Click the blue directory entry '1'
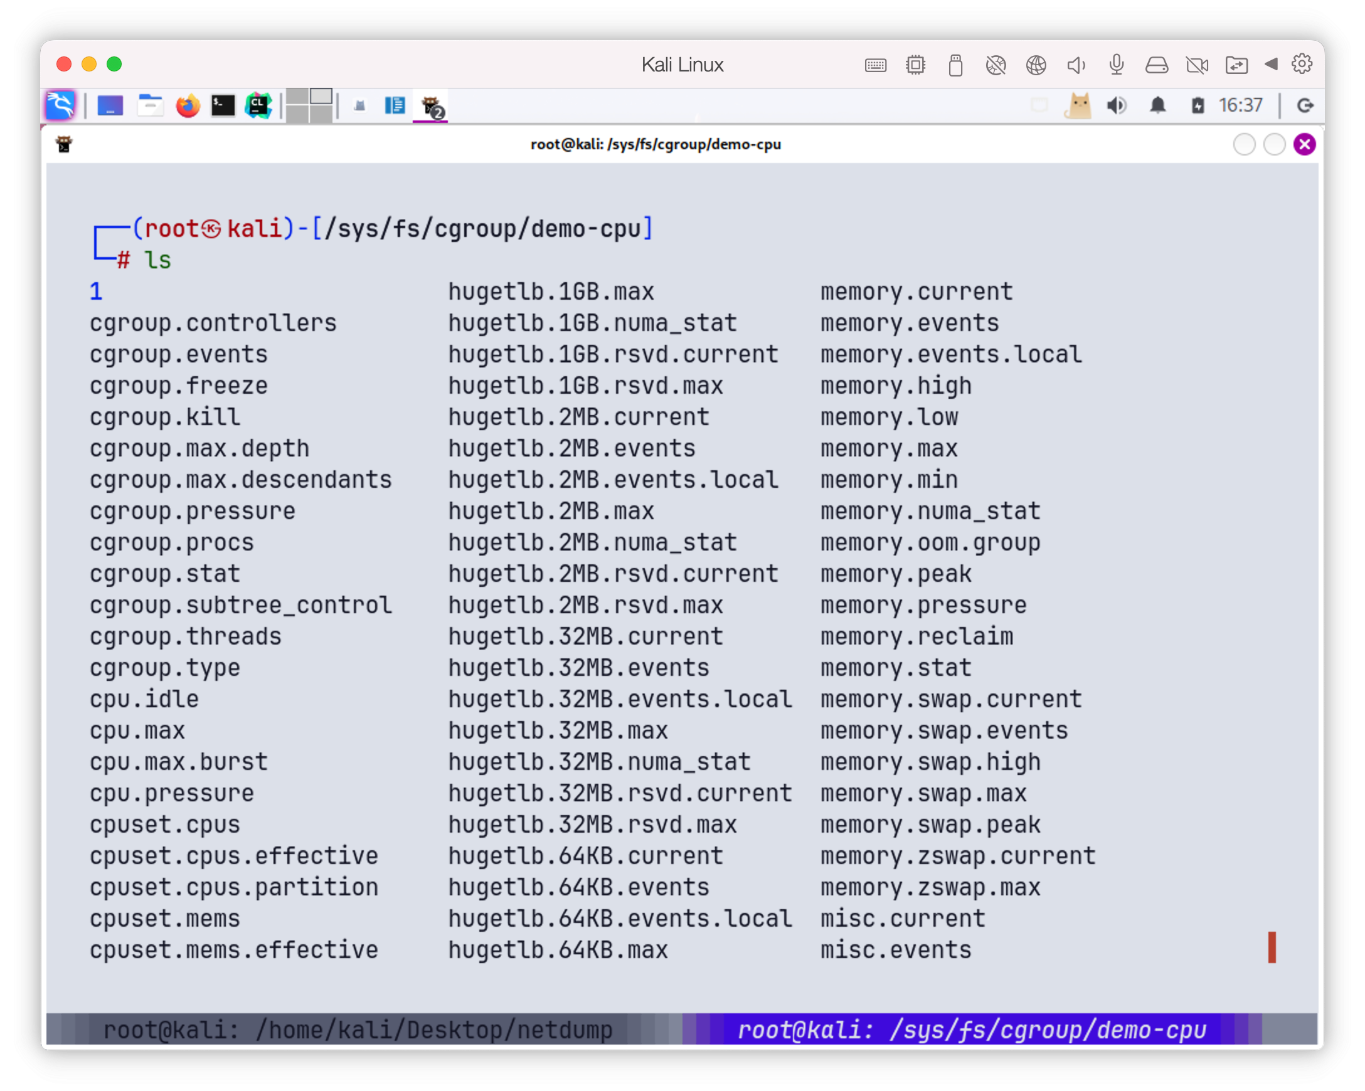This screenshot has width=1365, height=1091. click(95, 292)
